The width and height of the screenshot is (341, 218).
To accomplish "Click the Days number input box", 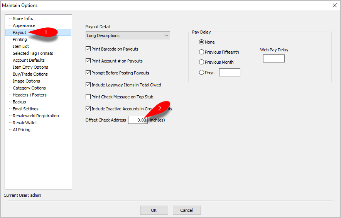I will (230, 73).
